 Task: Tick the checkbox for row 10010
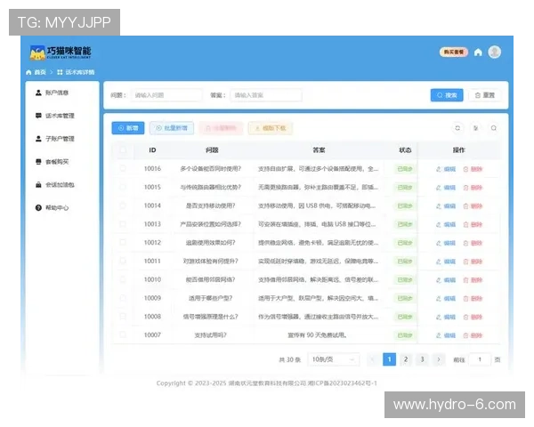pyautogui.click(x=123, y=279)
